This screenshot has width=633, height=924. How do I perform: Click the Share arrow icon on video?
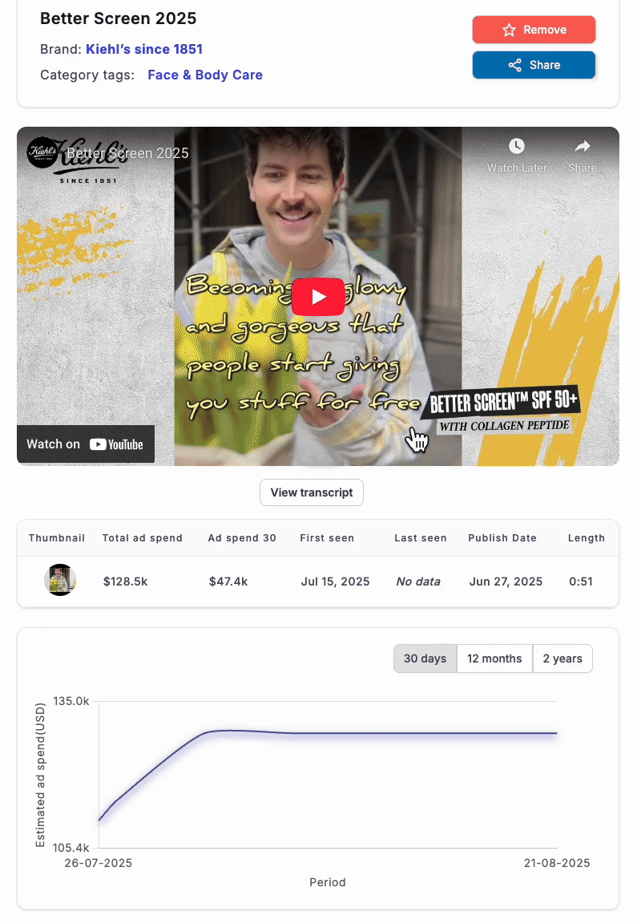(583, 146)
